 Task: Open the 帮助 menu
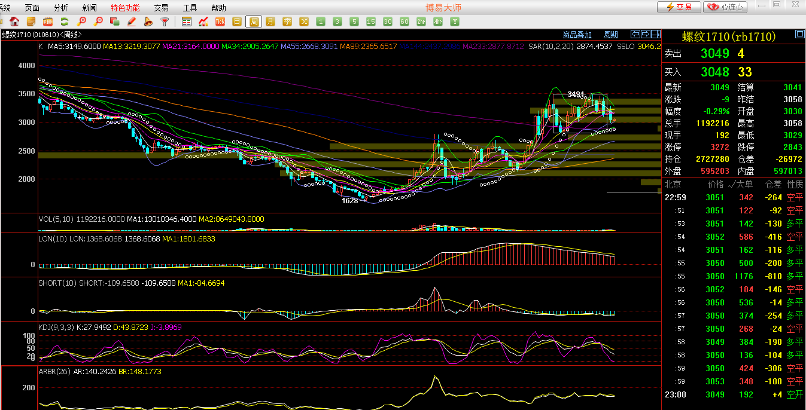(x=218, y=8)
